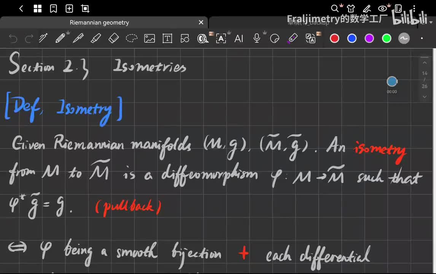Open the translate tool
Screen dimensions: 436x274
(310, 38)
